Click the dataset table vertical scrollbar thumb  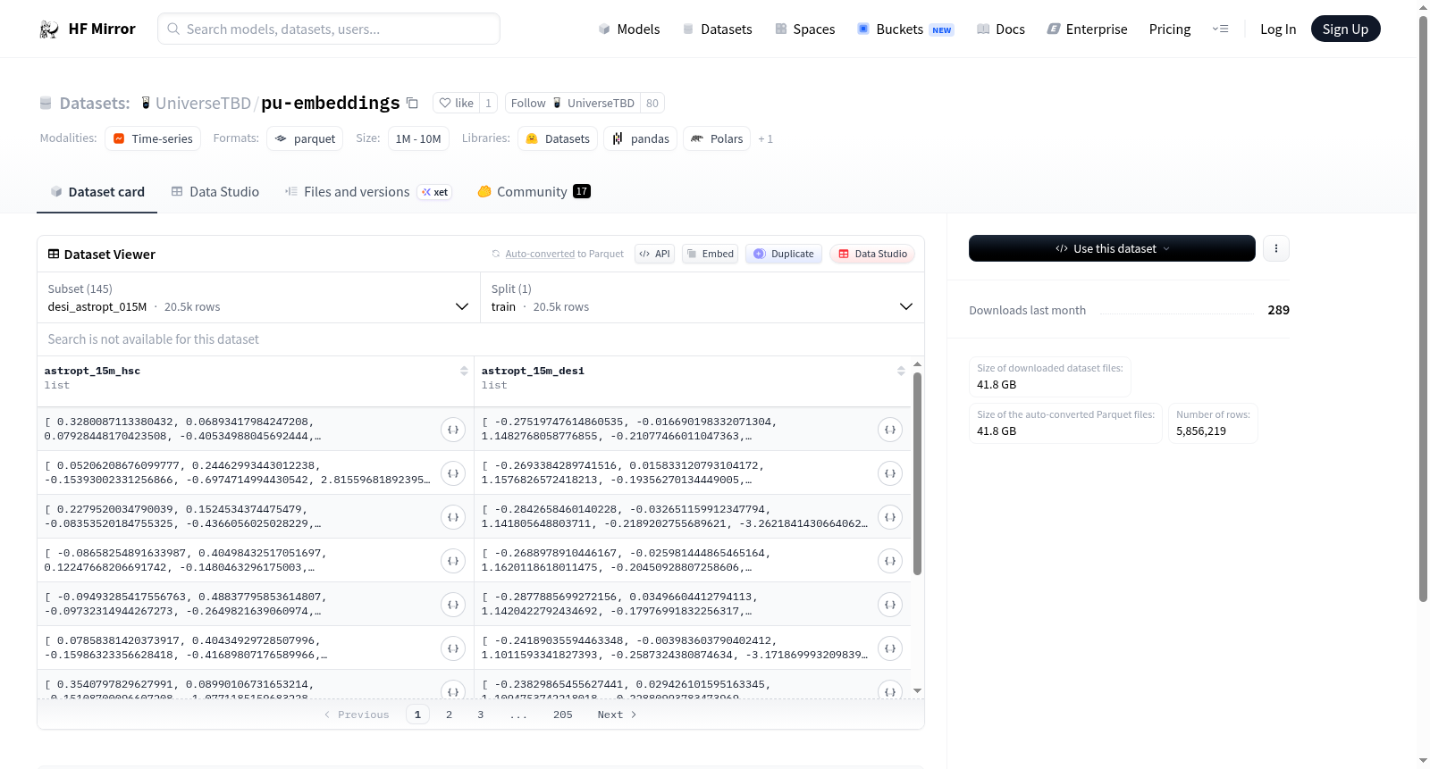click(917, 473)
